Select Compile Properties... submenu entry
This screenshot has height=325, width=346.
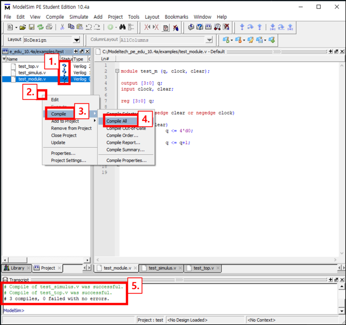coord(126,160)
